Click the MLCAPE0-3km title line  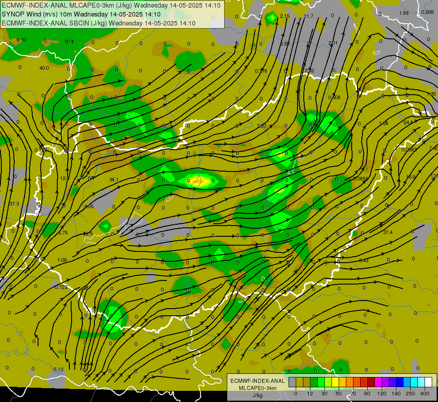point(111,5)
